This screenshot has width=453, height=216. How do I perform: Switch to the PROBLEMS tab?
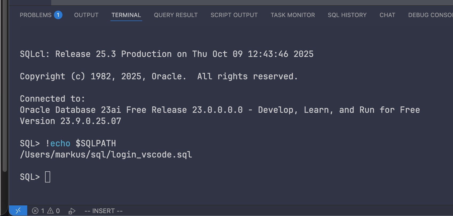35,15
